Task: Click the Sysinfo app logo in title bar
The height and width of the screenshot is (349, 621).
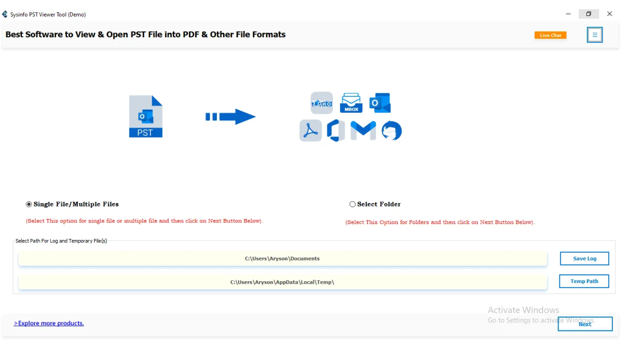Action: click(5, 14)
